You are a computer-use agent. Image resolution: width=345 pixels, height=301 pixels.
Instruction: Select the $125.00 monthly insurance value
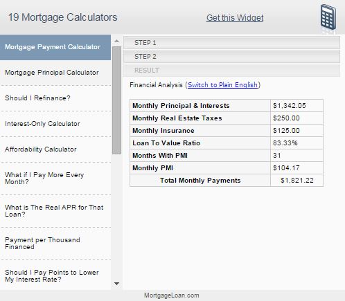(286, 131)
